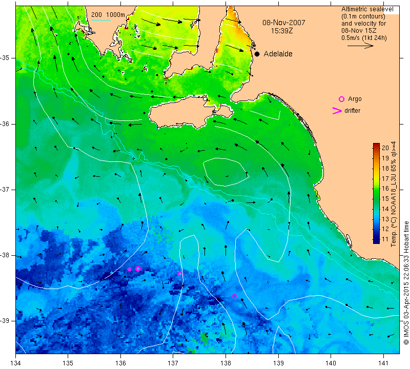The height and width of the screenshot is (369, 410).
Task: Click the "Argo" legend label
Action: click(355, 99)
